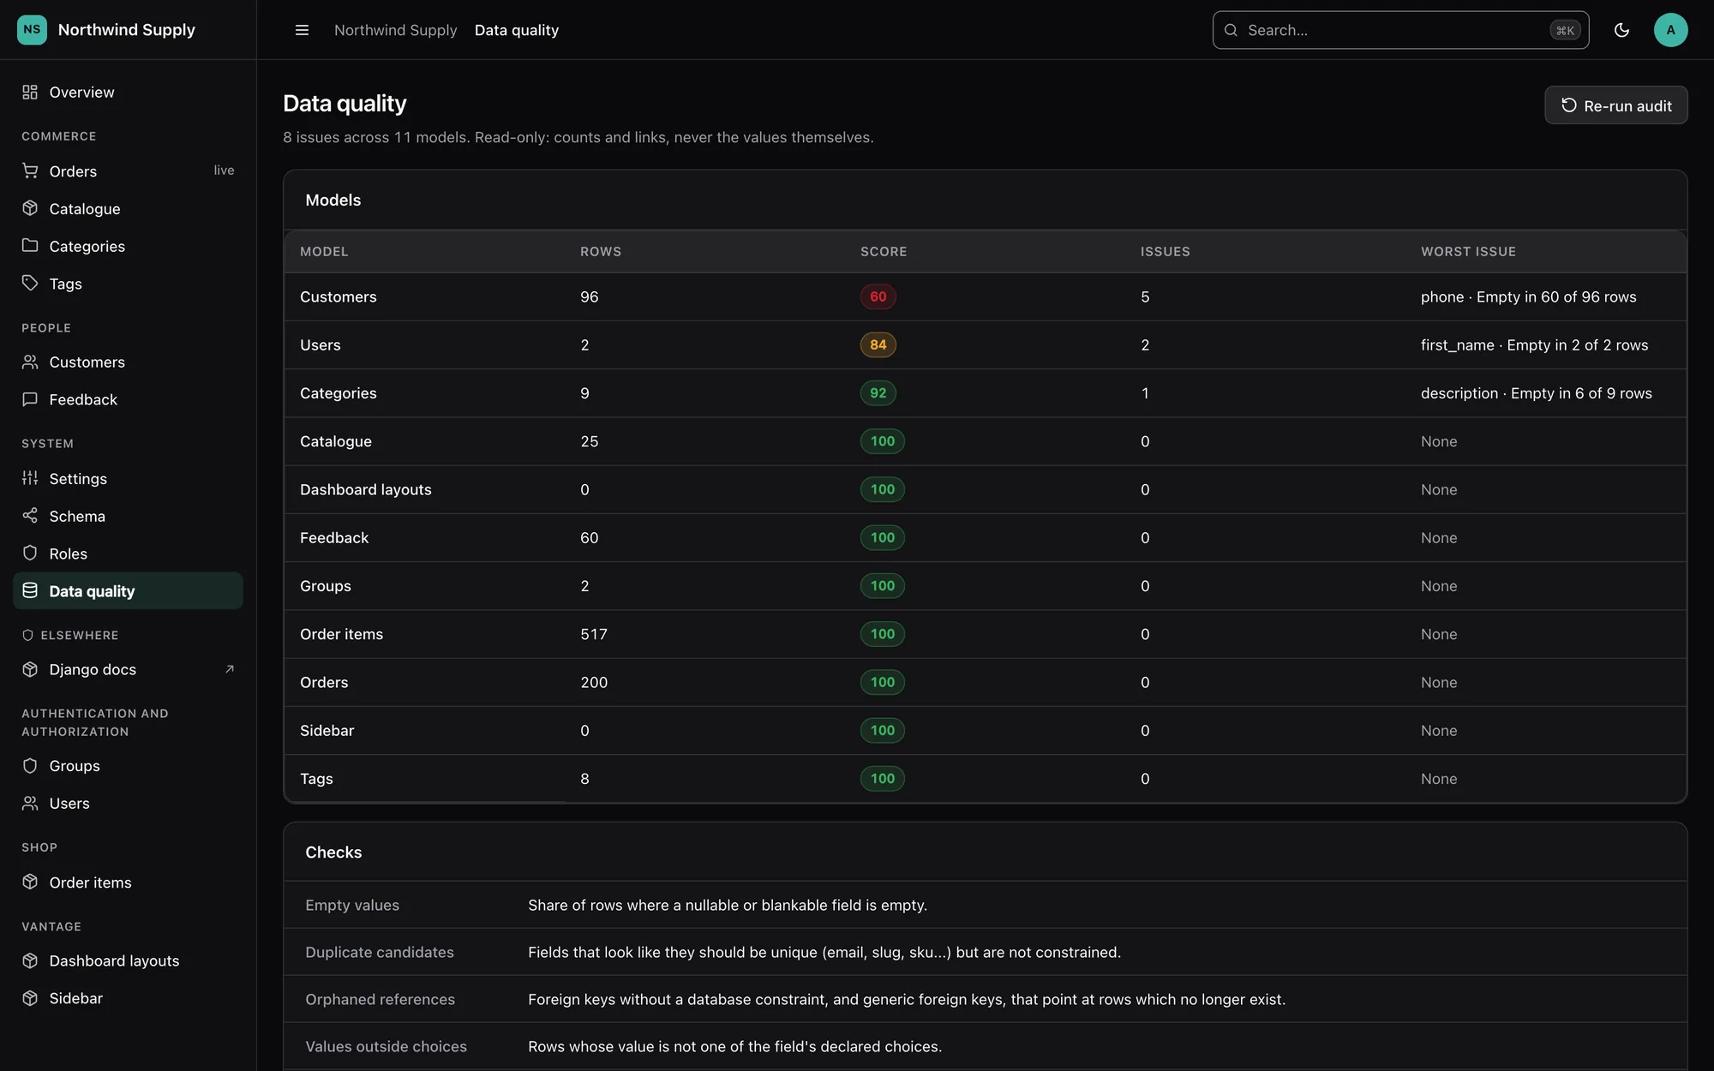Click the Customers model row name
Screen dimensions: 1714x1071
click(338, 297)
